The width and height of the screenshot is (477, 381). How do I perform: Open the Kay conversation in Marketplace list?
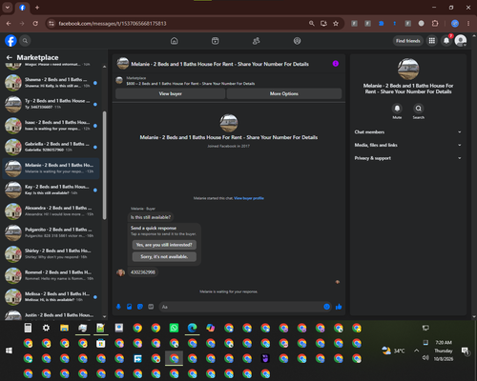[x=51, y=190]
